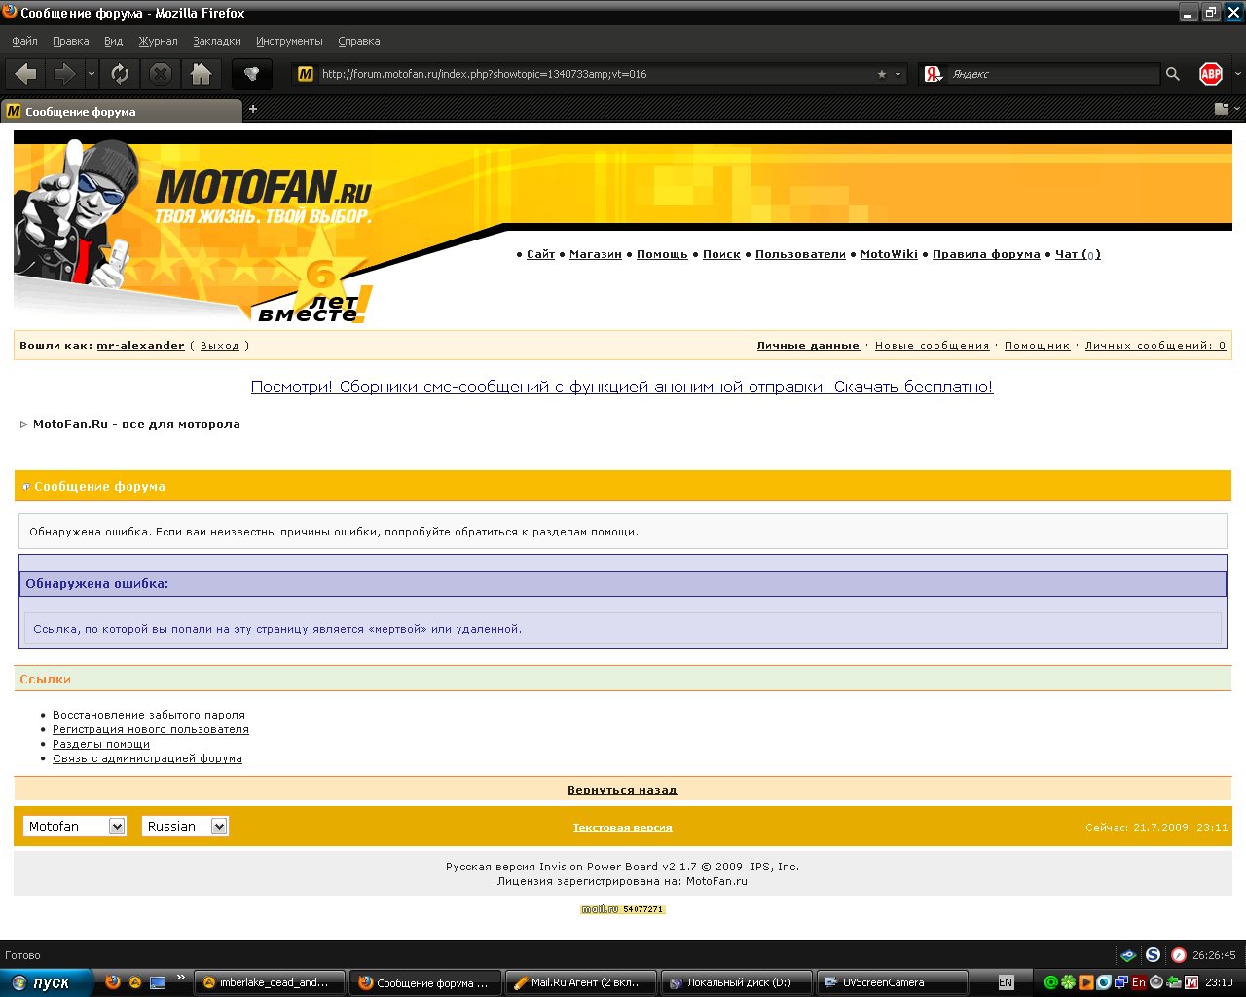Click into the Яндекс search box
This screenshot has width=1246, height=997.
click(x=1054, y=74)
